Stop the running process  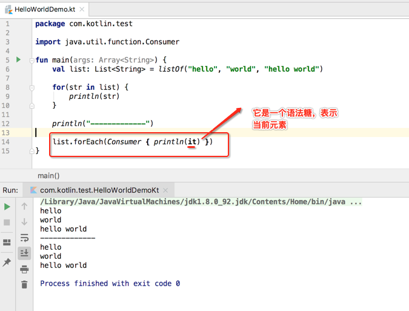[7, 222]
